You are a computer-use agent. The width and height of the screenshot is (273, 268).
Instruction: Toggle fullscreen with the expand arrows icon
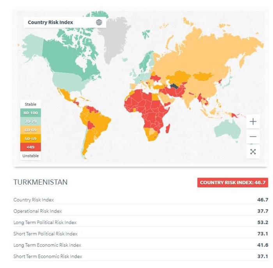point(253,152)
